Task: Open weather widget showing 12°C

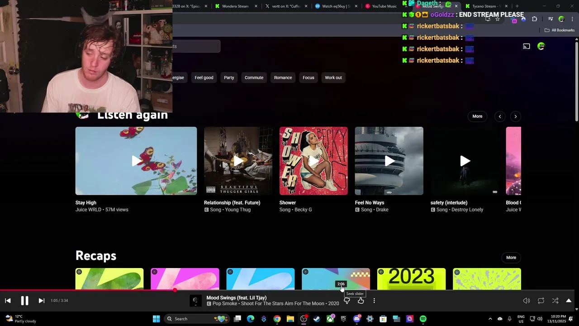Action: tap(20, 319)
